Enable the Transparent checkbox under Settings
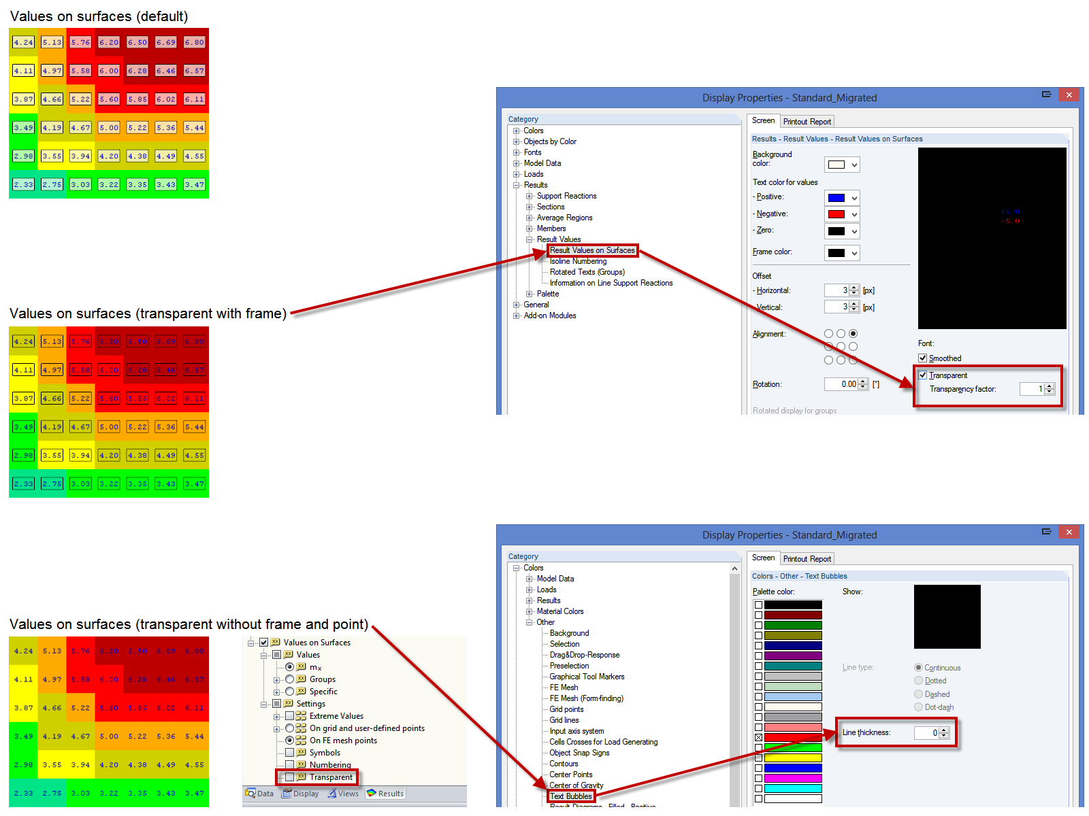Viewport: 1089px width, 816px height. [x=291, y=777]
